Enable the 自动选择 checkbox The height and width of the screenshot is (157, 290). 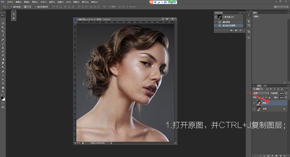pos(11,6)
